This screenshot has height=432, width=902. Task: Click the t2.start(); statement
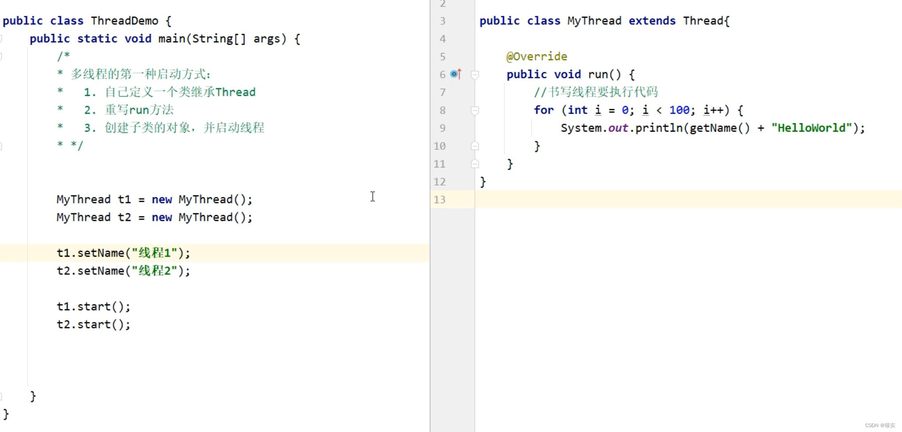click(93, 325)
